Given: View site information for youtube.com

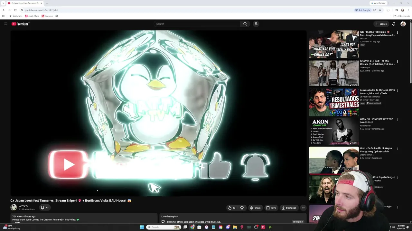Looking at the screenshot, I should click(x=22, y=10).
